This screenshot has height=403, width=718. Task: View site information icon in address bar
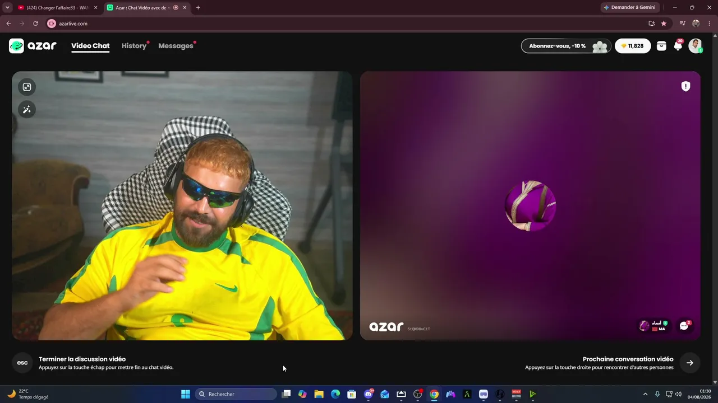[x=52, y=24]
